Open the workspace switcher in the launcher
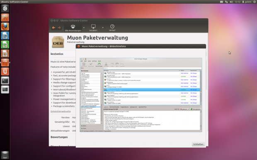Screen dimensions: 257x160 pos(5,89)
